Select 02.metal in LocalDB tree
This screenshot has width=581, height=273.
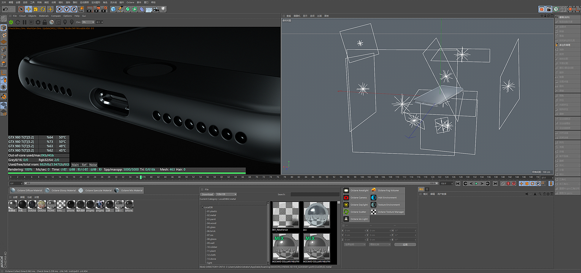(212, 215)
